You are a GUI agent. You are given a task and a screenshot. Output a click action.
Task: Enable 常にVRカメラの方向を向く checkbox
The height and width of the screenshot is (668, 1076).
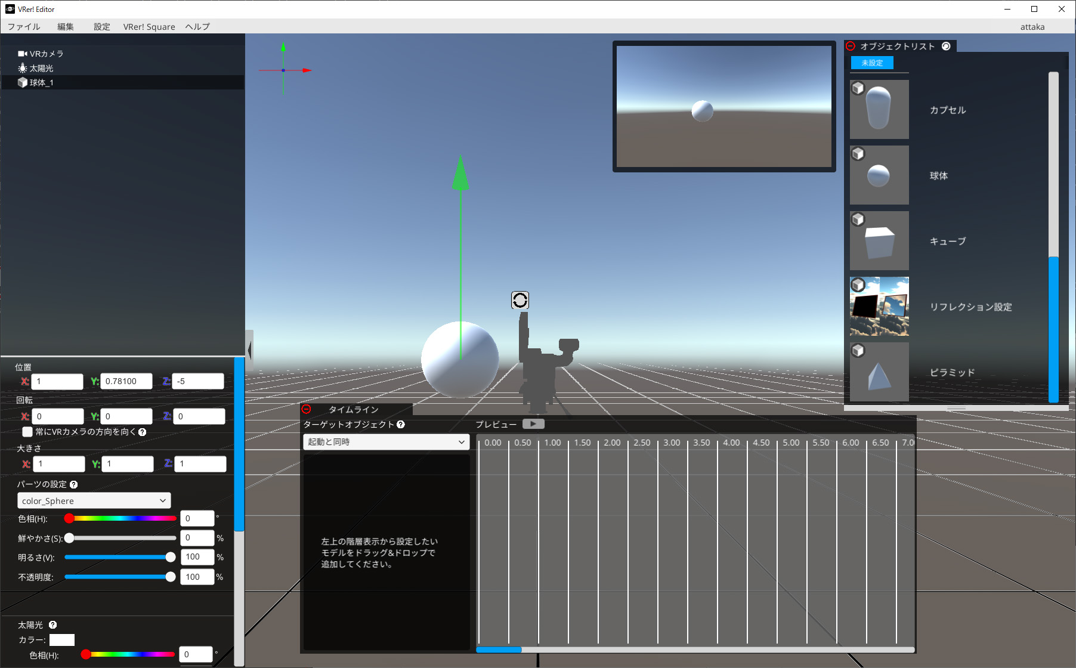tap(27, 432)
